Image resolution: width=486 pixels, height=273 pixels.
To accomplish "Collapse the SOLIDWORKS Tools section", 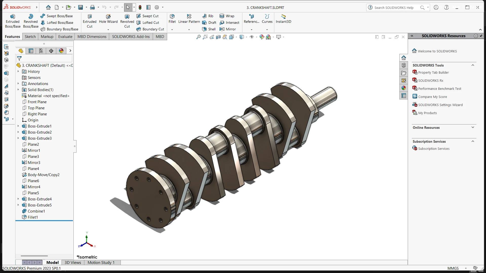I will point(473,65).
